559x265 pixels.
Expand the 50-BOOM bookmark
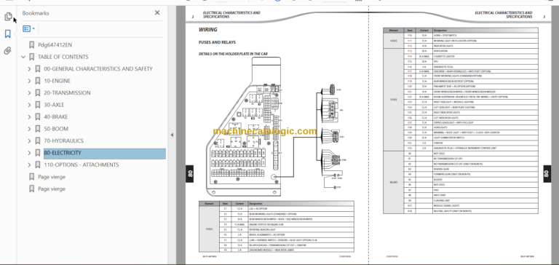[x=29, y=129]
